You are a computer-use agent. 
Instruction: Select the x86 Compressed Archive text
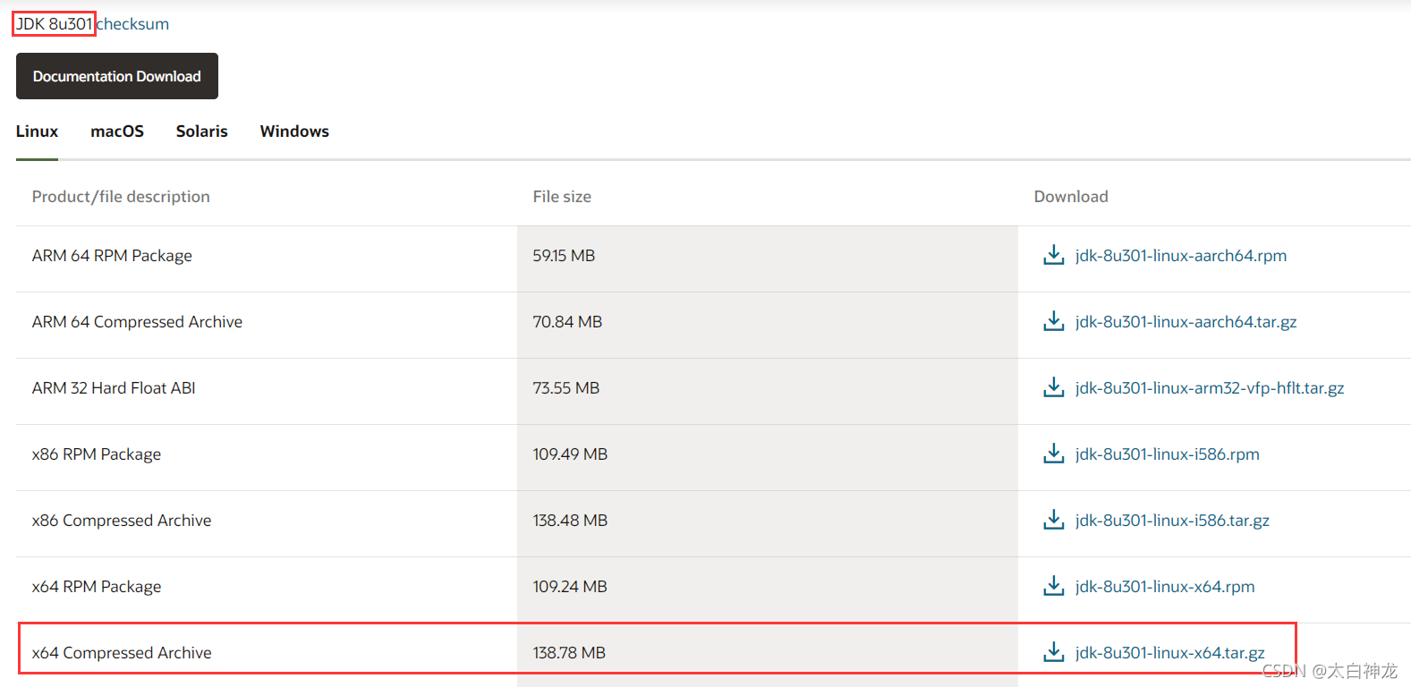pos(122,521)
